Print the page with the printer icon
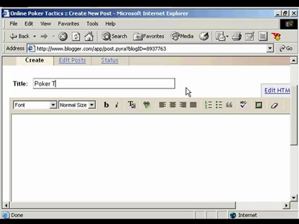The height and width of the screenshot is (224, 299). pos(237,36)
